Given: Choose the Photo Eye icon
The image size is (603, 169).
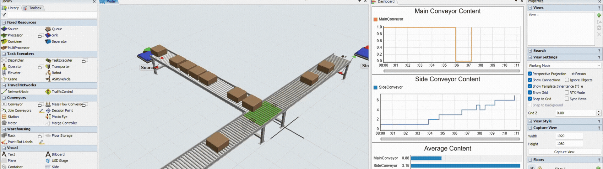Looking at the screenshot, I should (48, 117).
